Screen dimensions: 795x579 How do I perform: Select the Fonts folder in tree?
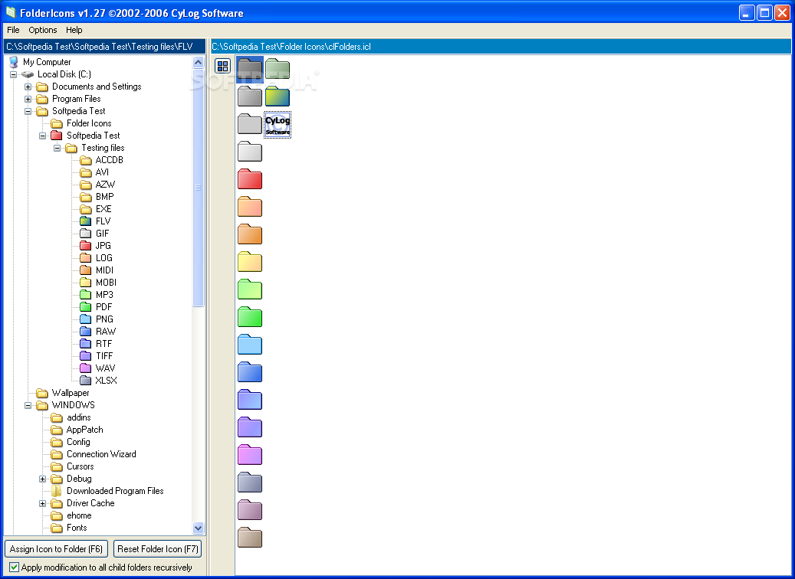(x=77, y=528)
